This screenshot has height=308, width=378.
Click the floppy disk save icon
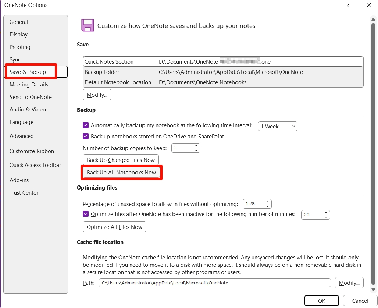pyautogui.click(x=88, y=25)
